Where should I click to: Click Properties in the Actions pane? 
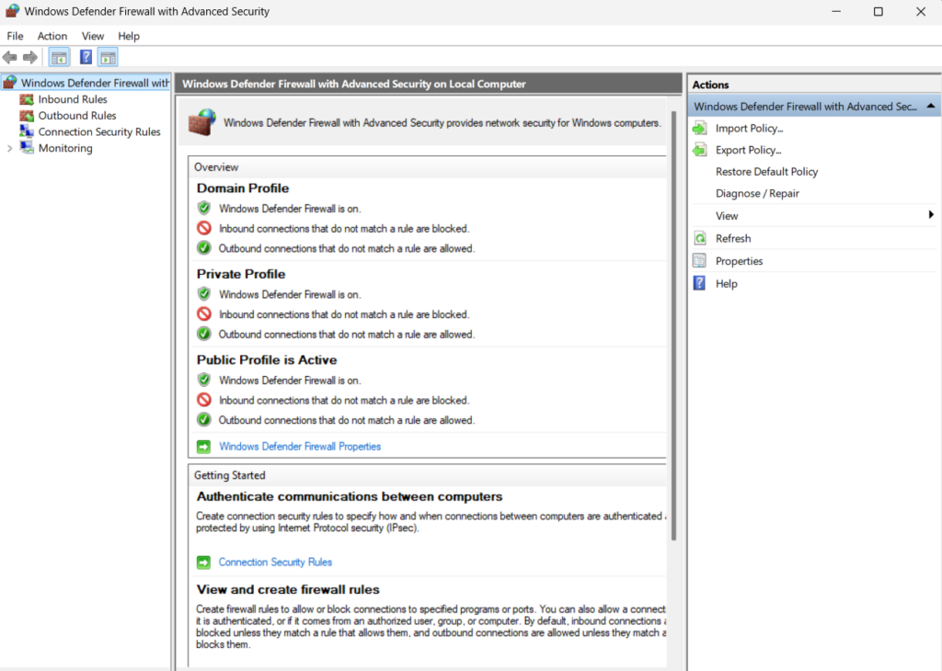tap(739, 261)
